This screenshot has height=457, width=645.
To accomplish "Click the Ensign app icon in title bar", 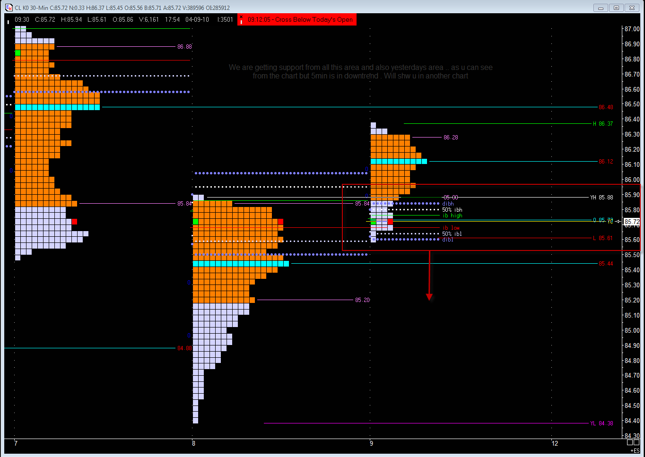I will point(9,8).
